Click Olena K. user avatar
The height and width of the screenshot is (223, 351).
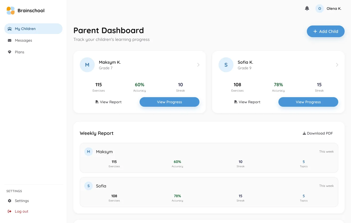pyautogui.click(x=320, y=8)
